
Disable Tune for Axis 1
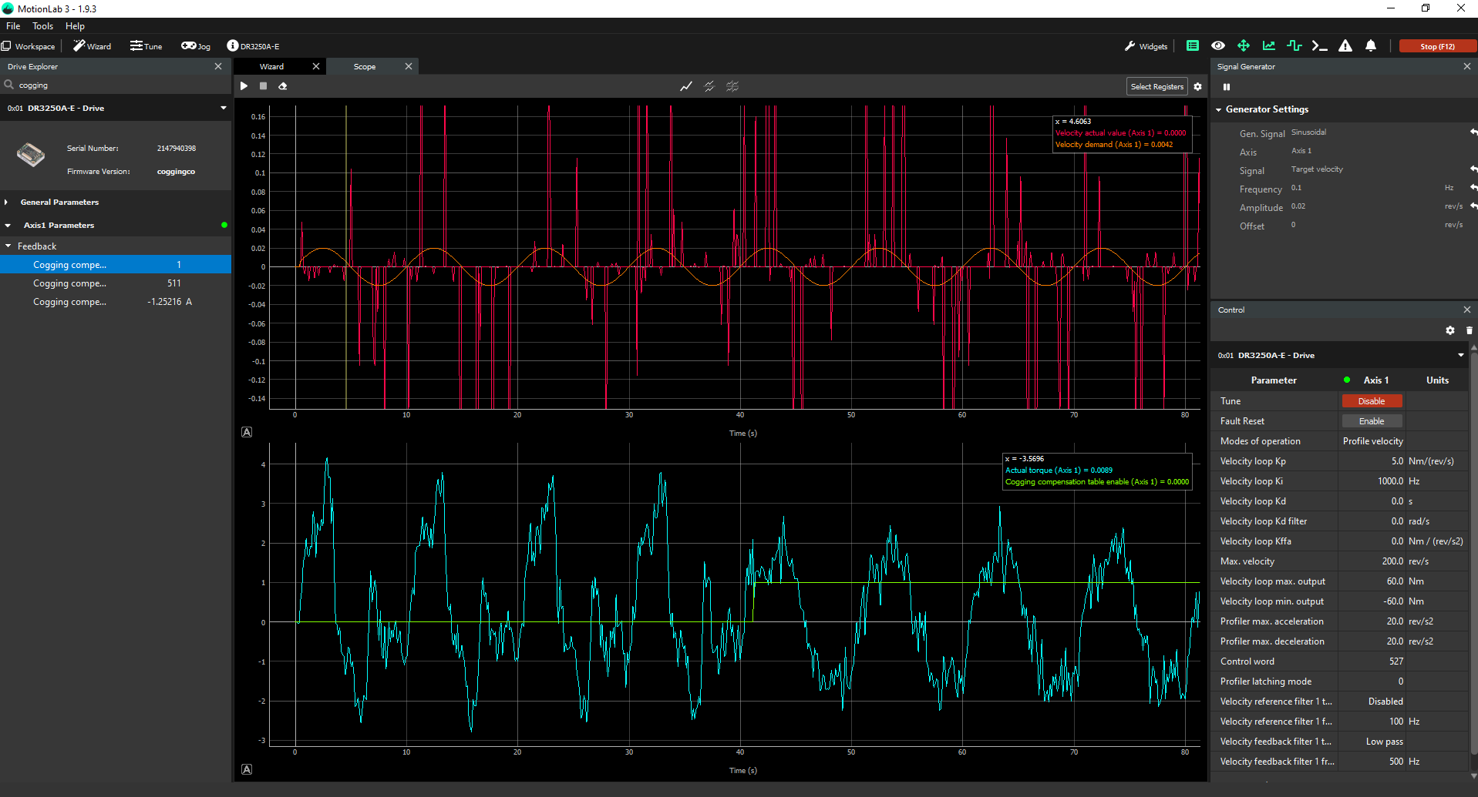1372,400
